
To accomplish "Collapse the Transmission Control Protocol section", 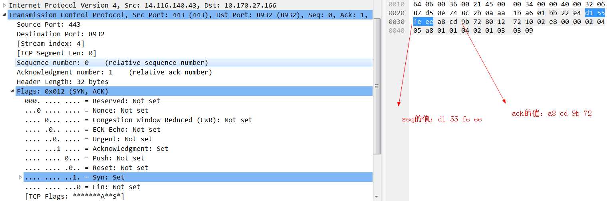I will (x=4, y=15).
